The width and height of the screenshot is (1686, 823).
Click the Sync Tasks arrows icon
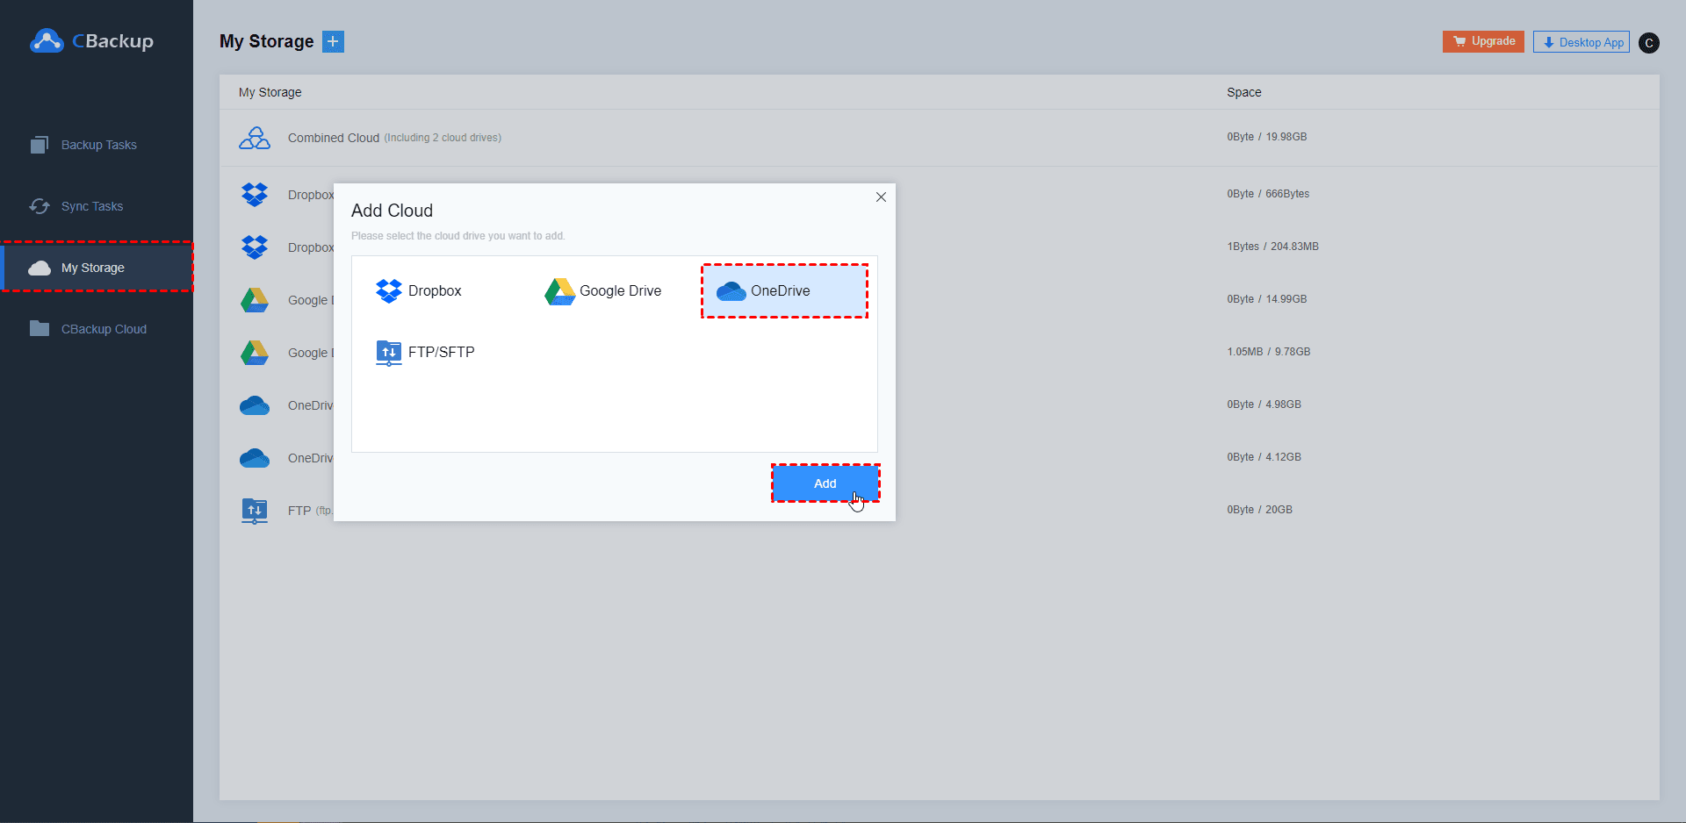[40, 206]
